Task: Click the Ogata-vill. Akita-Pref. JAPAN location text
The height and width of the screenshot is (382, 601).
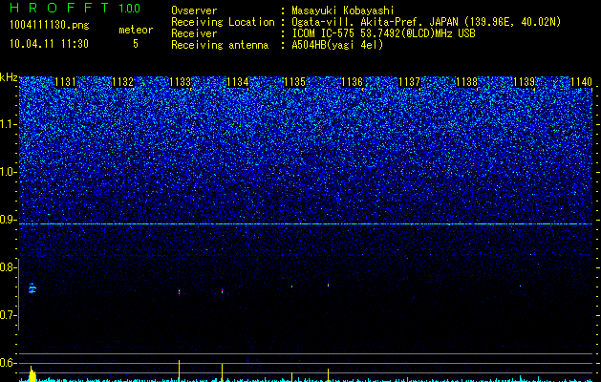Action: (426, 22)
